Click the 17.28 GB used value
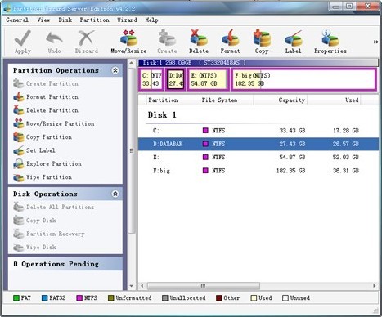The width and height of the screenshot is (382, 317). (346, 131)
